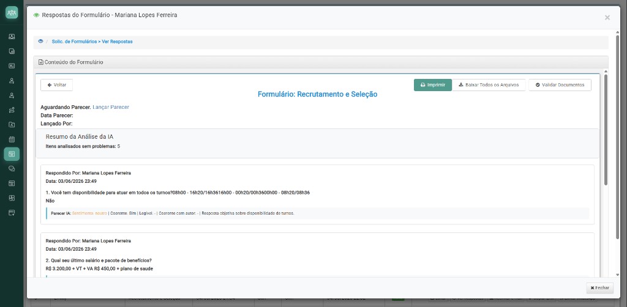Click the Validar Documentos button

point(560,85)
